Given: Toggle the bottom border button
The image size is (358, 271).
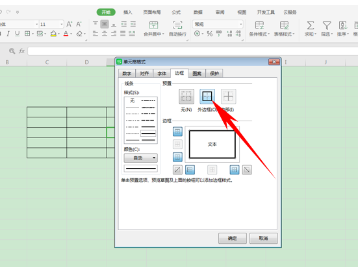Looking at the screenshot, I should [x=177, y=157].
